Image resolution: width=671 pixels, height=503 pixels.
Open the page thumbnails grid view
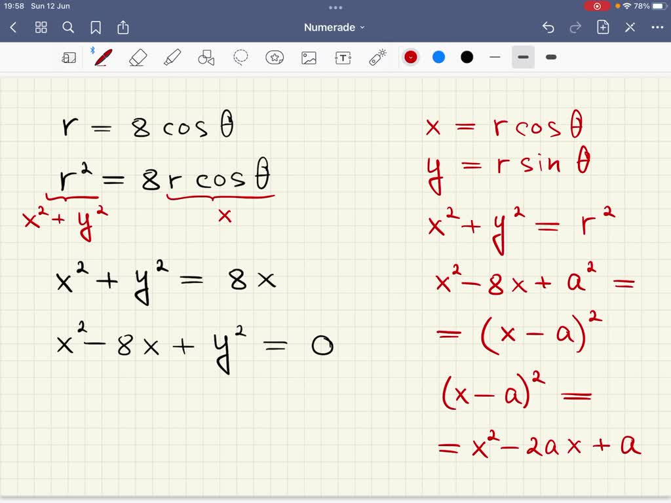[x=41, y=28]
